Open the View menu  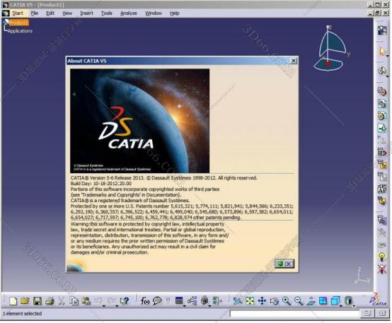pos(67,13)
